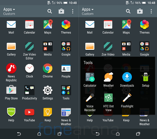Open Media folder in left screen
157x139 pixels.
(48, 46)
